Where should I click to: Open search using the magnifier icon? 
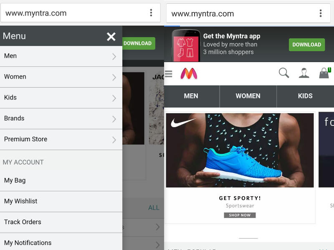(x=283, y=73)
